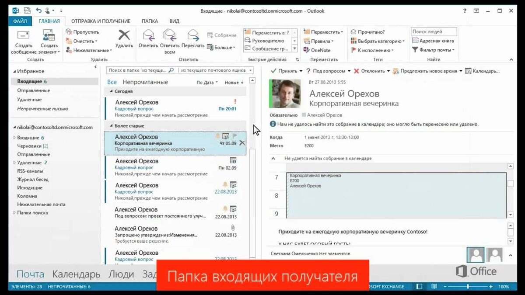
Task: Go to Календарь in navigation bar
Action: [76, 274]
